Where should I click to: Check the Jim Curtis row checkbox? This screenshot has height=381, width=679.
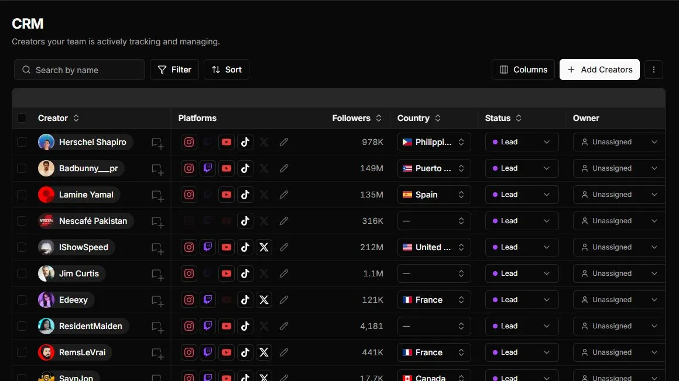tap(22, 273)
